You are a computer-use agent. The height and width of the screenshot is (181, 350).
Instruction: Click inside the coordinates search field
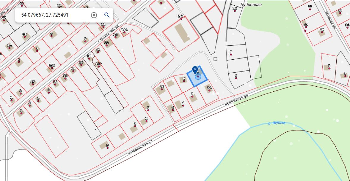[x=54, y=15]
